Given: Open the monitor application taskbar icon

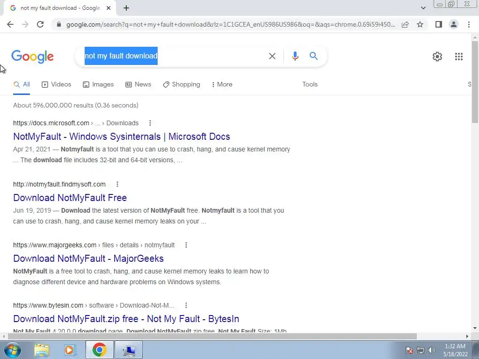Looking at the screenshot, I should [x=129, y=350].
